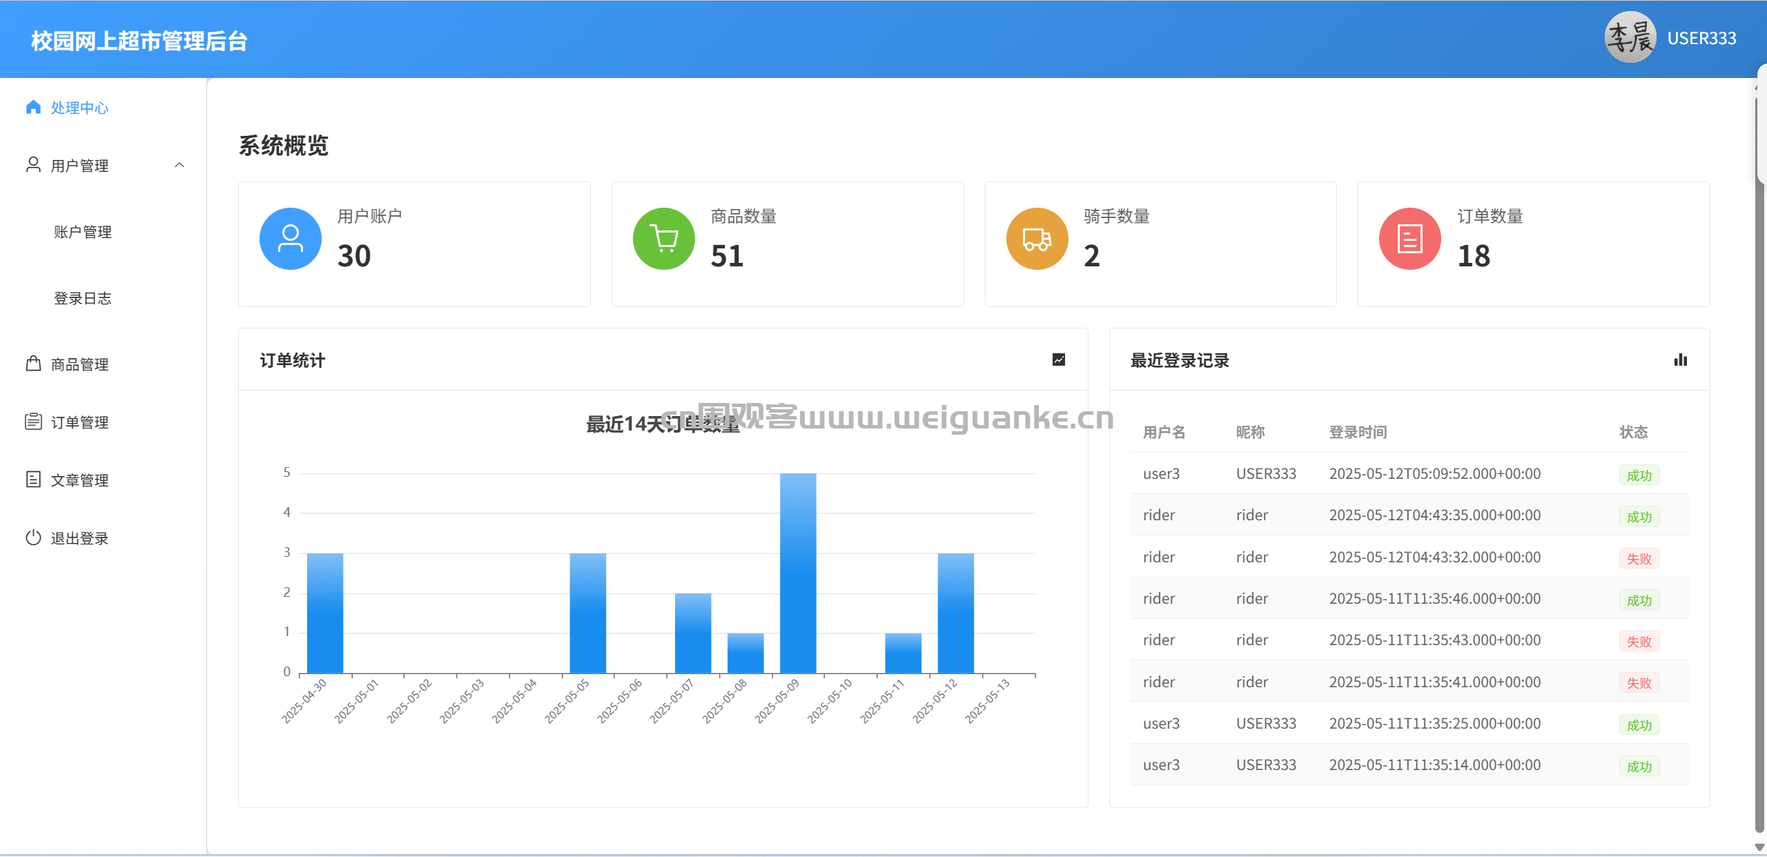Open the USER333 account dropdown
Viewport: 1767px width, 857px height.
tap(1701, 39)
